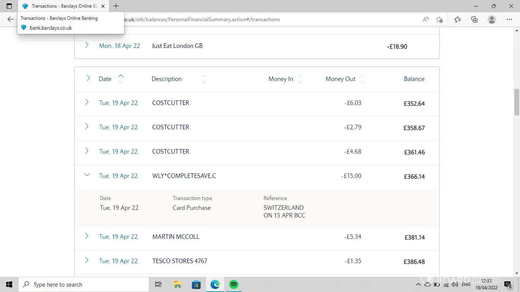This screenshot has height=292, width=520.
Task: Open Microsoft Store from the taskbar
Action: [x=196, y=284]
